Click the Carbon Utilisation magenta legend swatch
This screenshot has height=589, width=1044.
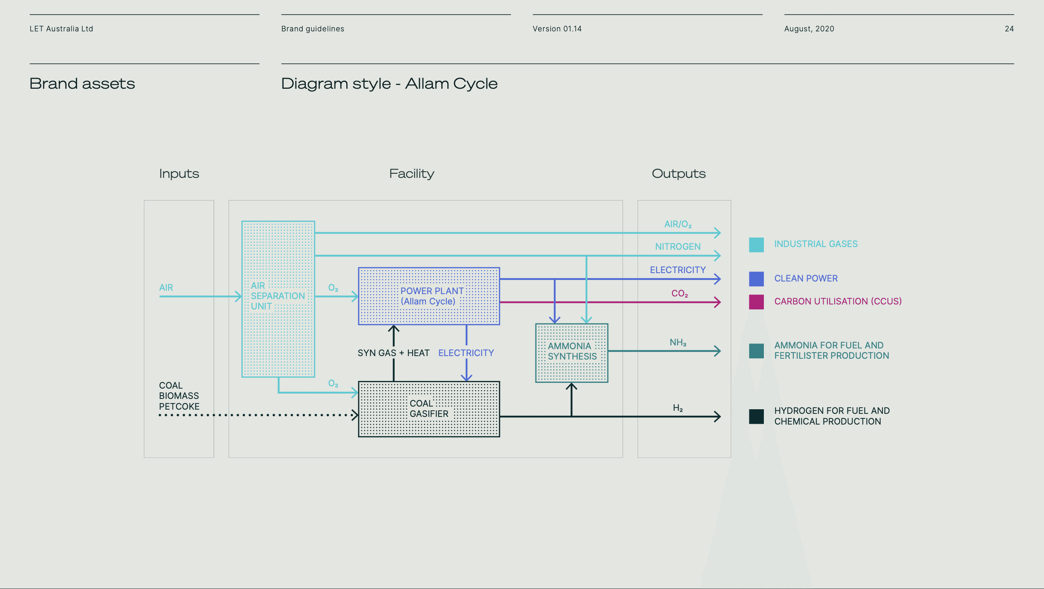[x=756, y=302]
